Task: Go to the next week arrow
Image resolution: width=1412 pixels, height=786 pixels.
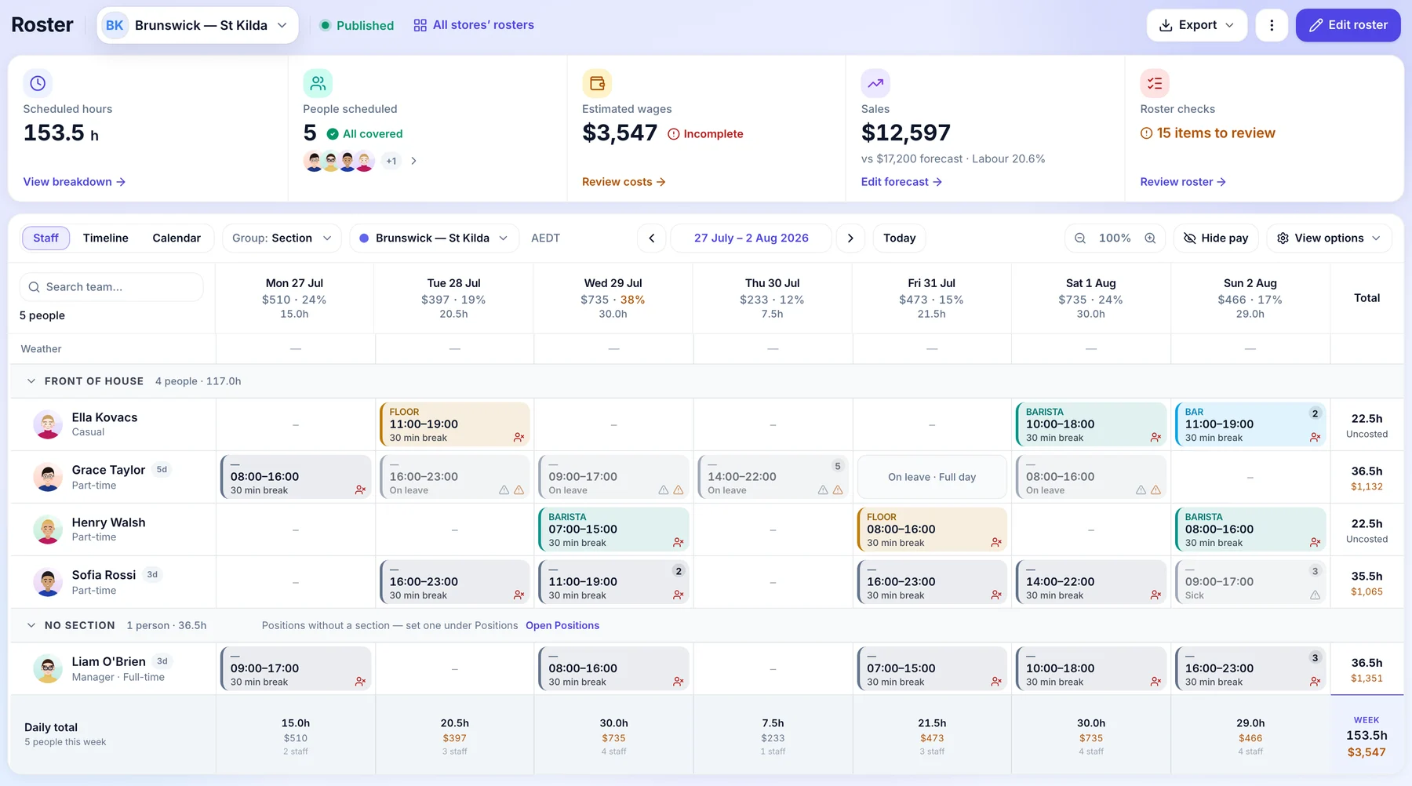Action: [850, 238]
